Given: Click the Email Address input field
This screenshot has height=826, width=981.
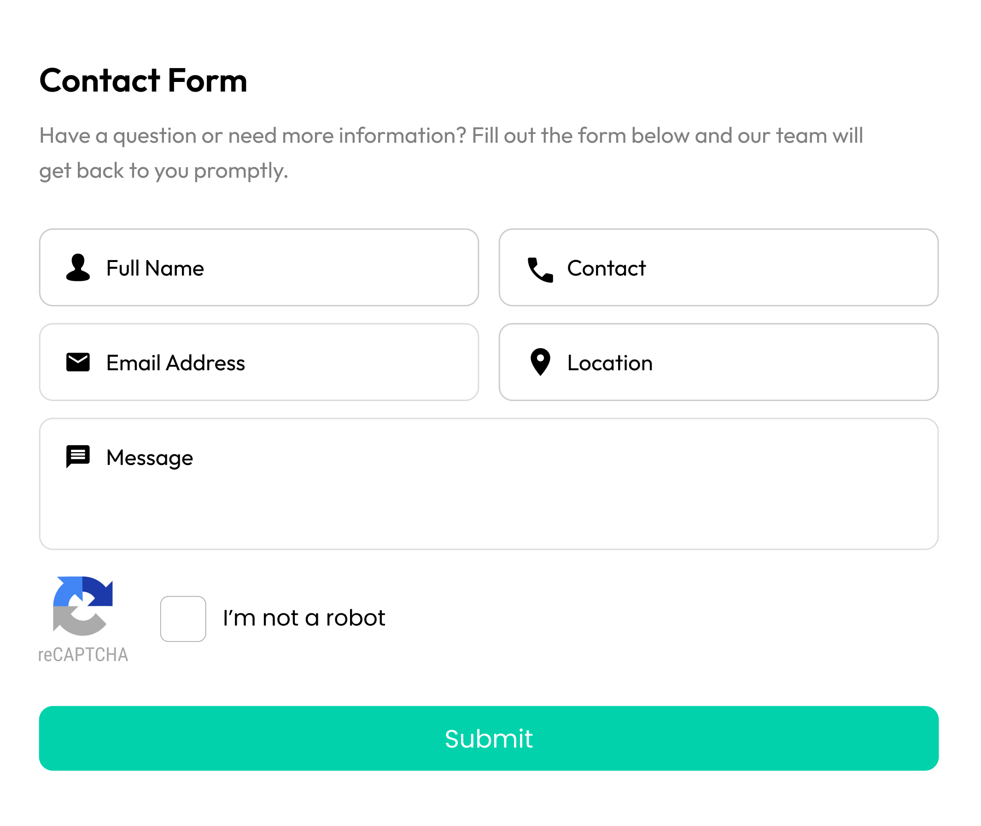Looking at the screenshot, I should pos(257,362).
